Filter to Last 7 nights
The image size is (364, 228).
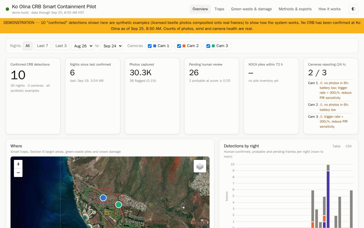[42, 46]
